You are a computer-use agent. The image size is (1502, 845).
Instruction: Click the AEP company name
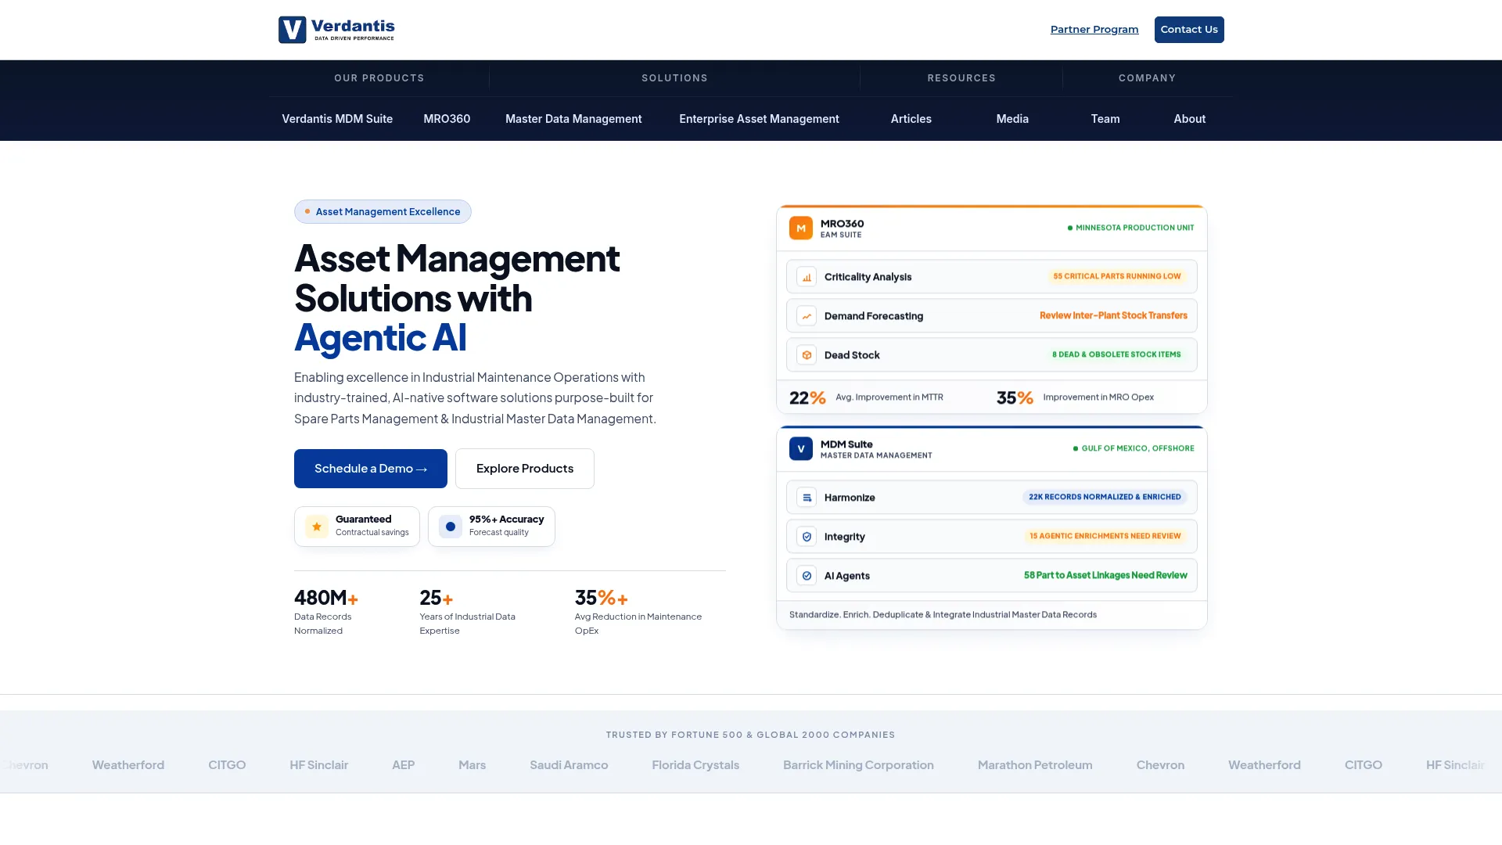pyautogui.click(x=403, y=765)
